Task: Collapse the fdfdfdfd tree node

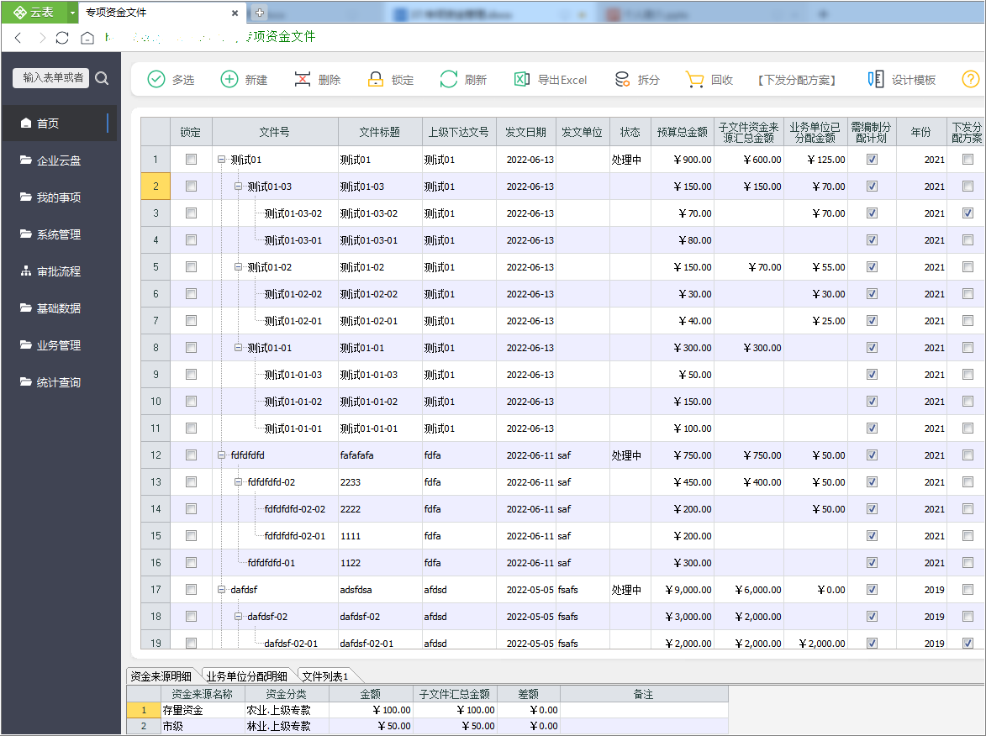Action: coord(221,455)
